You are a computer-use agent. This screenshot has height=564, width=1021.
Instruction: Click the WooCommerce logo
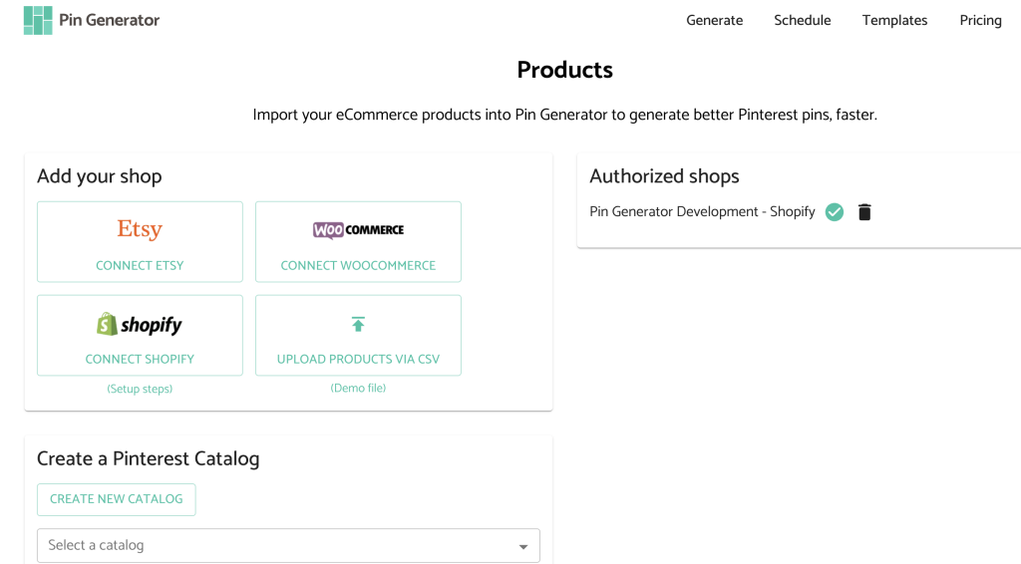coord(358,229)
